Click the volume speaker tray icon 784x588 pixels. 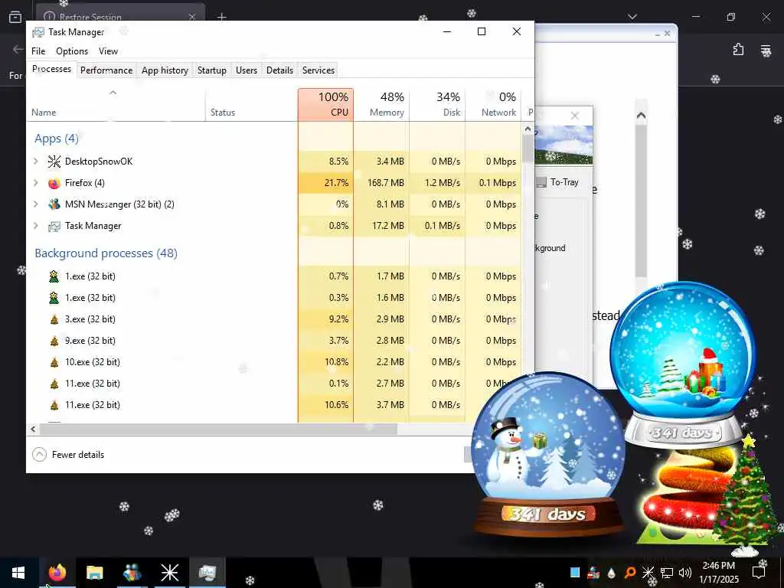click(685, 572)
